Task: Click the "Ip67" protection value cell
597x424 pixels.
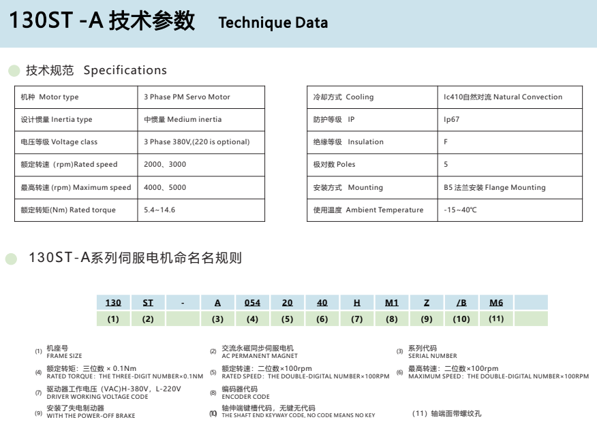Action: [x=451, y=120]
